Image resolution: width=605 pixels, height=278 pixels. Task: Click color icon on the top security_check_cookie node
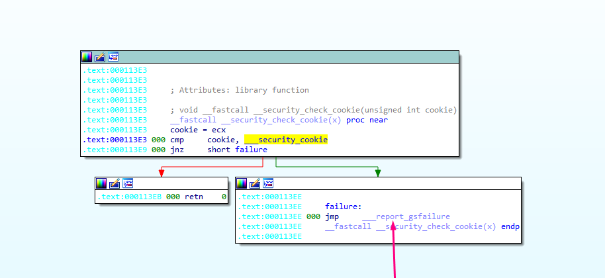pos(87,57)
